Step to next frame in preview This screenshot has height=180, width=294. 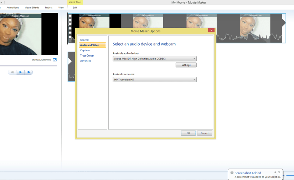point(29,72)
